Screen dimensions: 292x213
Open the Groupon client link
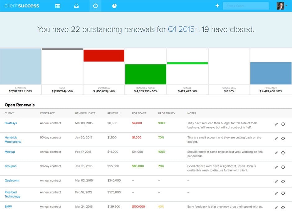11,166
